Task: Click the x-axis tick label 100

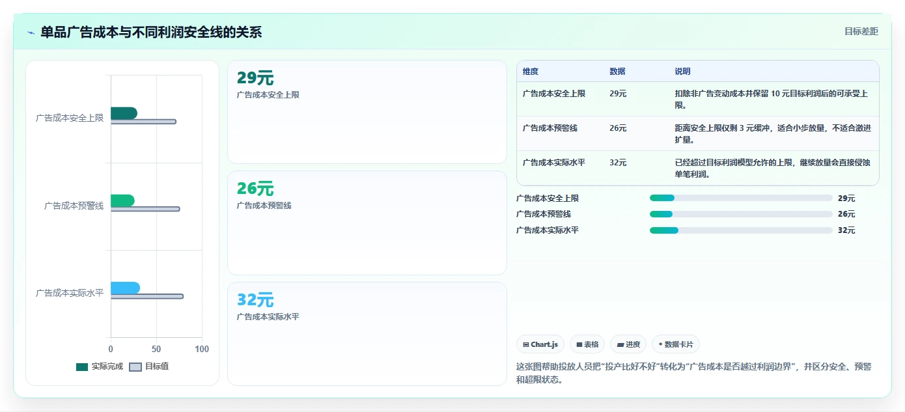Action: pos(202,350)
